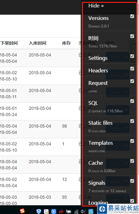Uncheck the Static files panel checkbox
The image size is (139, 214).
coord(132,121)
